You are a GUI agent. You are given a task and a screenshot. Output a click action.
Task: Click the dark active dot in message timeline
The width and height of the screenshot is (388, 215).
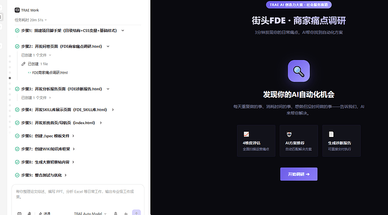pyautogui.click(x=10, y=78)
